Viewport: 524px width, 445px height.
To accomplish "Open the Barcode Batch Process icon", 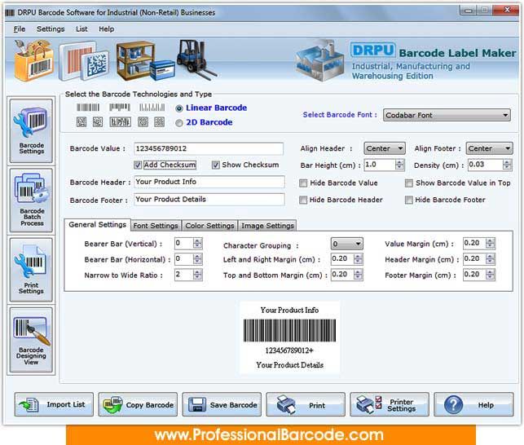I will 31,200.
